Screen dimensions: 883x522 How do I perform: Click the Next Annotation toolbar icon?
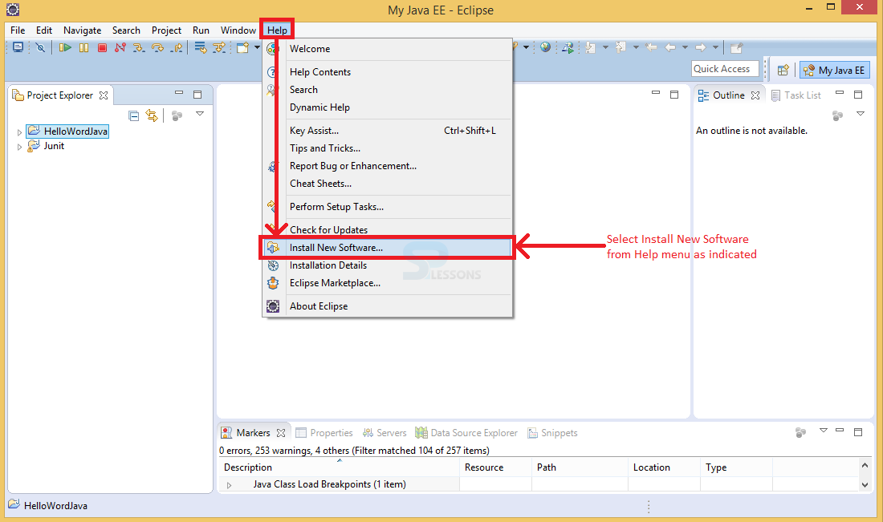click(590, 48)
